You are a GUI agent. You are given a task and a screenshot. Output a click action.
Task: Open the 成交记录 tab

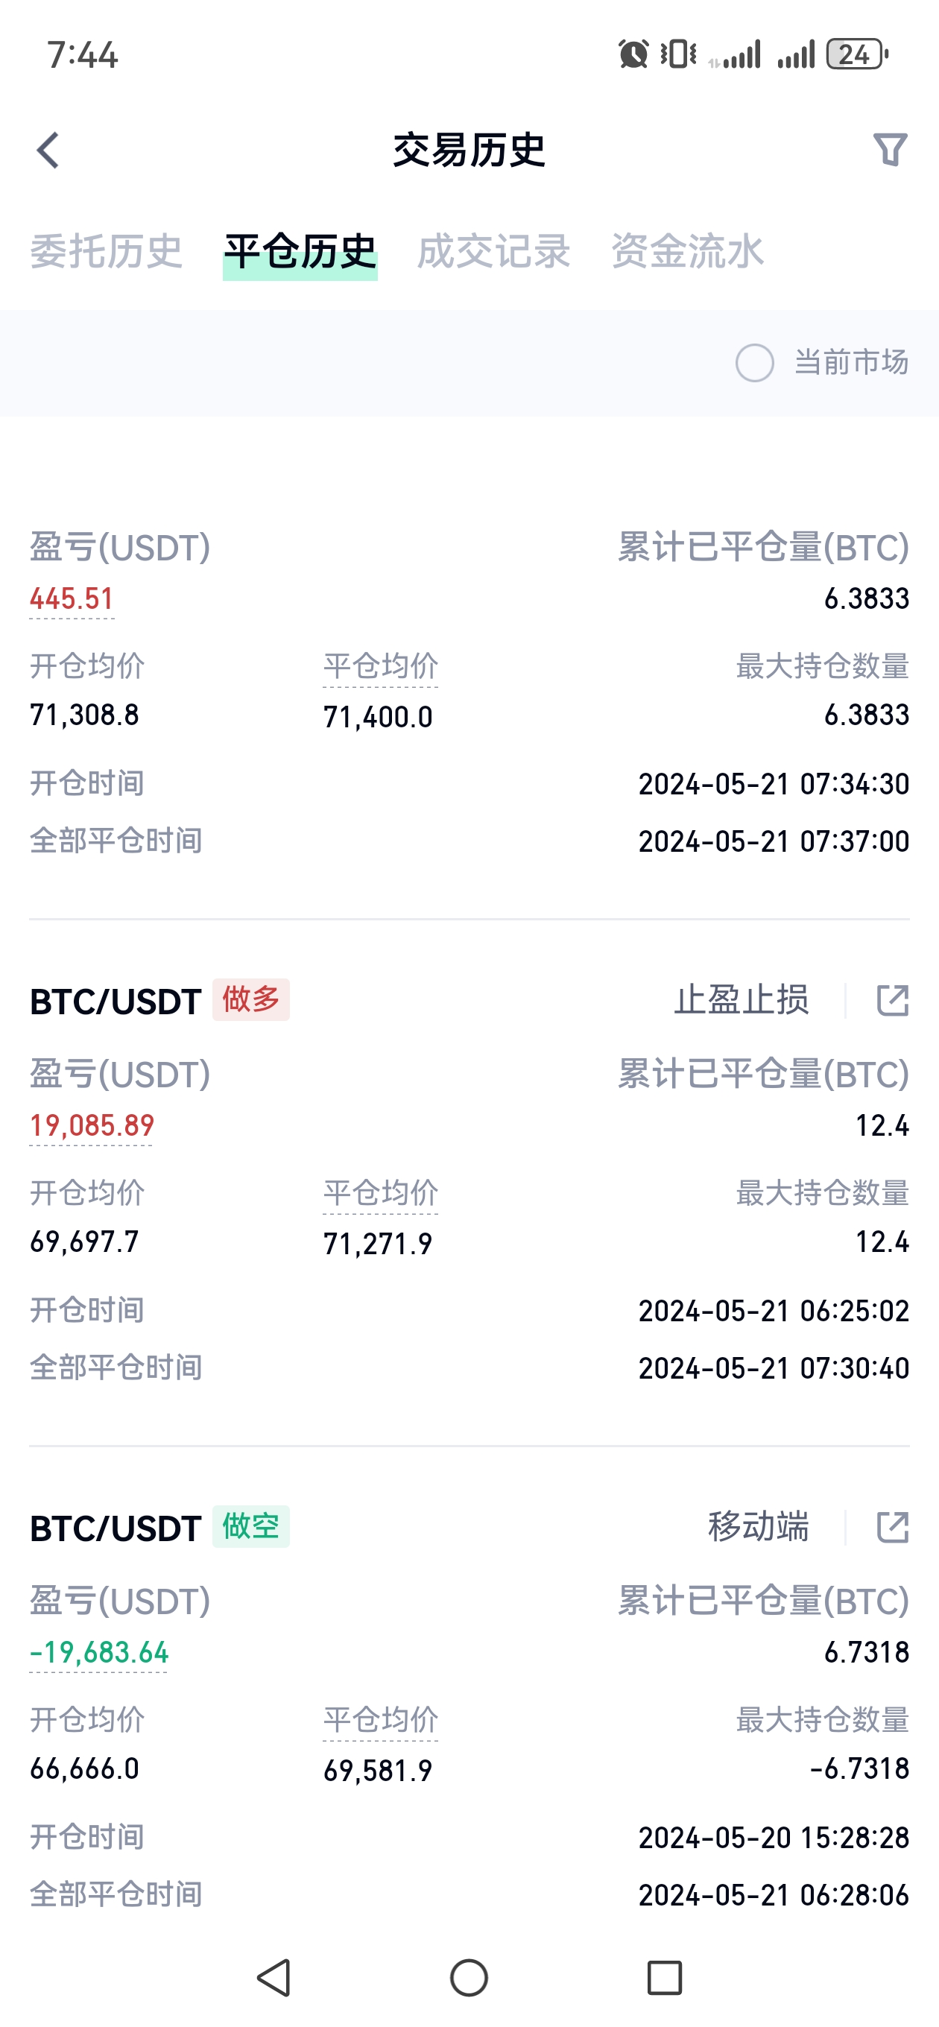pos(493,252)
